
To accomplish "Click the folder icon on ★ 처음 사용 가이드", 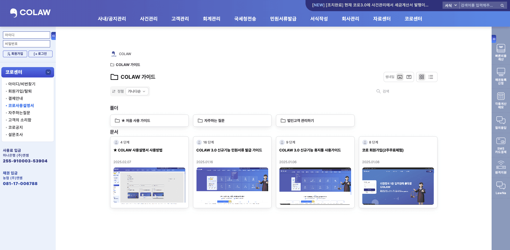I will point(117,121).
